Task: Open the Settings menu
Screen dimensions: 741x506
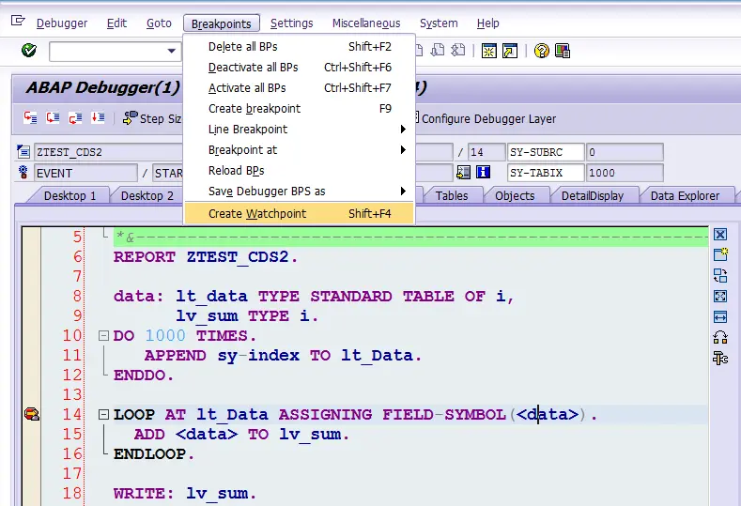Action: (291, 23)
